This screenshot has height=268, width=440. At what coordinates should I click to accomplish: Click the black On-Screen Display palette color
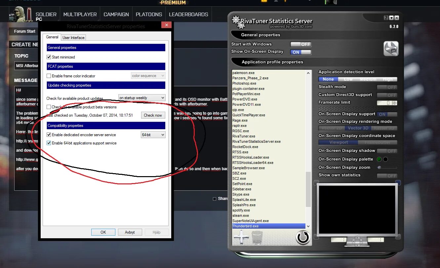pyautogui.click(x=385, y=159)
